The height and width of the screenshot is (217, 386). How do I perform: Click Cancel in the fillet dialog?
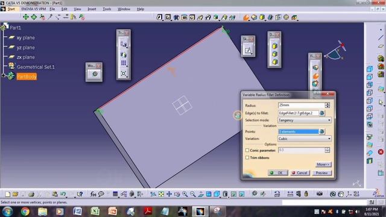(x=300, y=173)
